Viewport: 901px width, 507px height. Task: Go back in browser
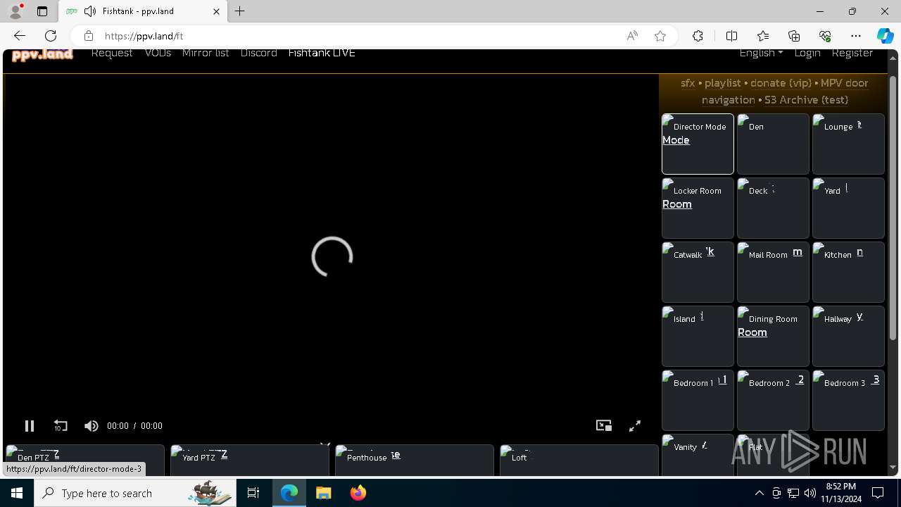(x=20, y=36)
